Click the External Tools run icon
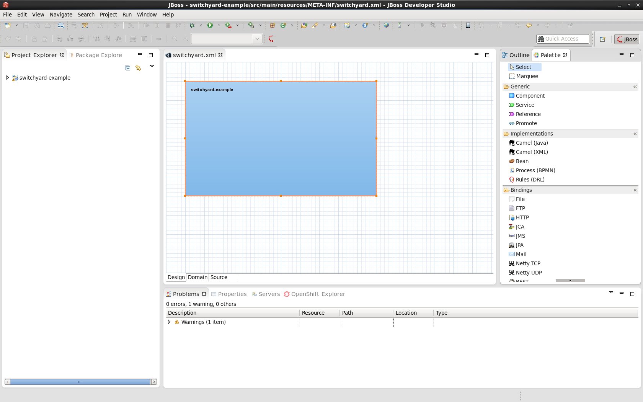The image size is (643, 402). coord(228,25)
